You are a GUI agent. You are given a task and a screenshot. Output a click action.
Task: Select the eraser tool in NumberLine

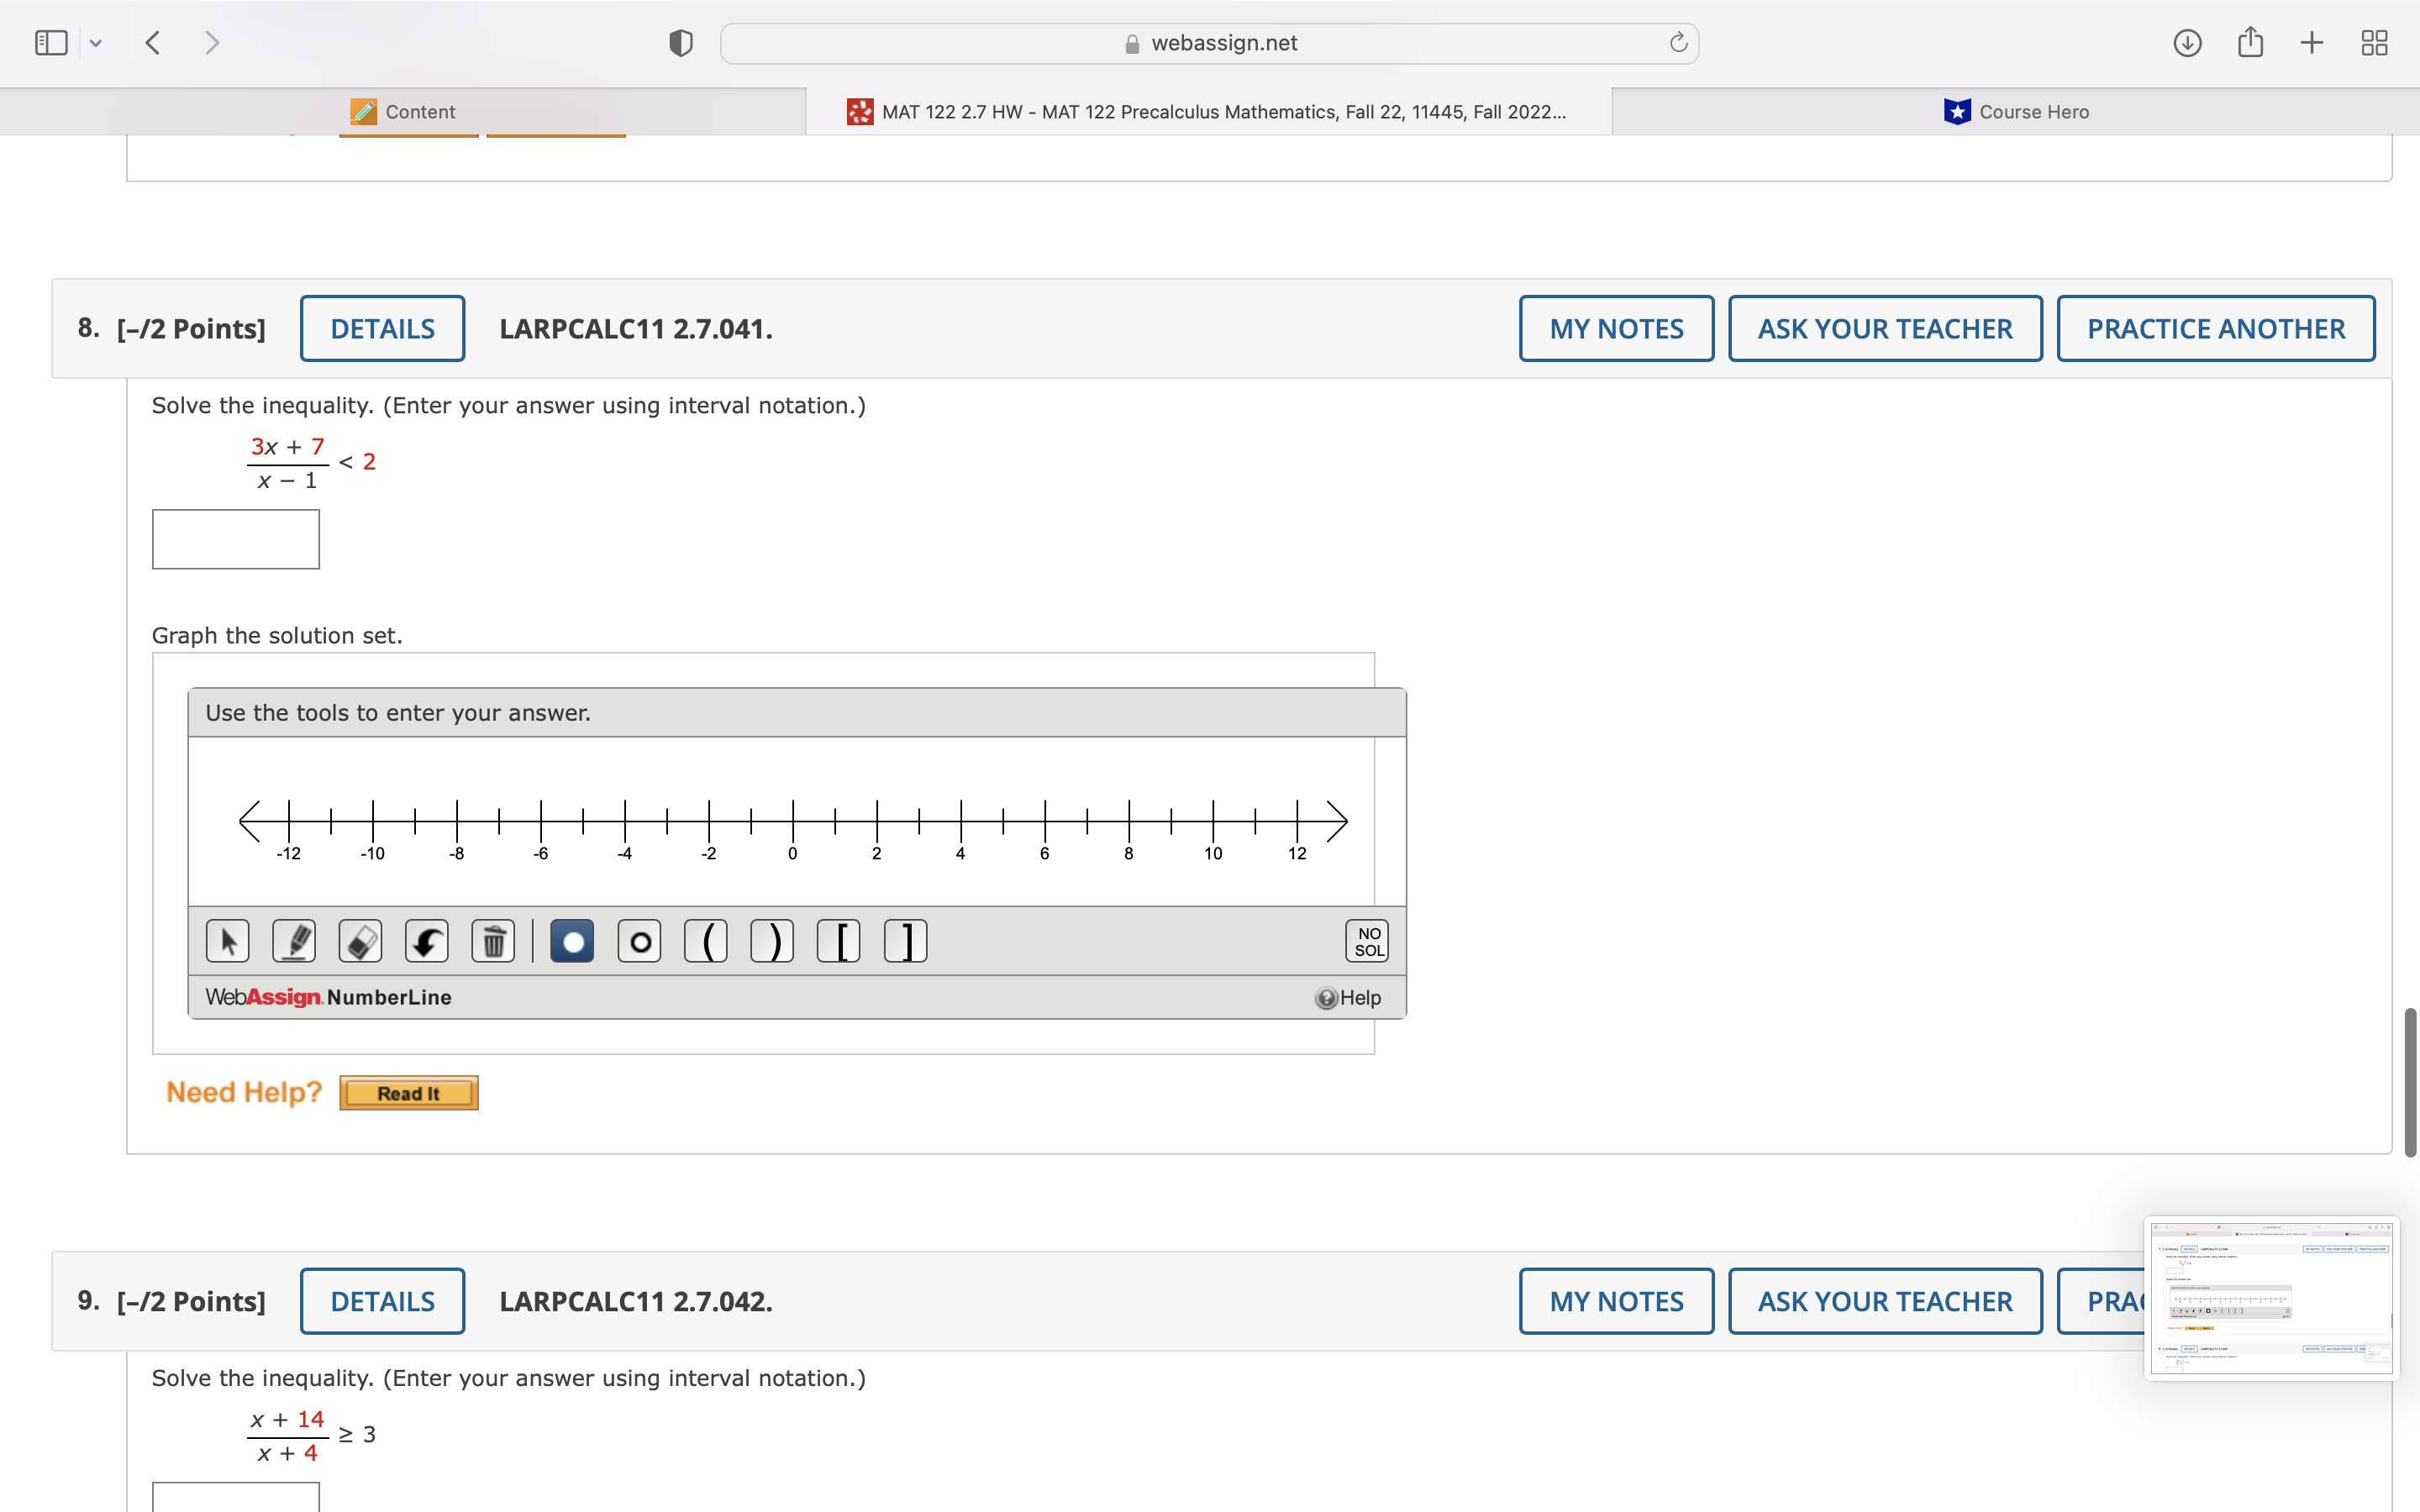[360, 940]
